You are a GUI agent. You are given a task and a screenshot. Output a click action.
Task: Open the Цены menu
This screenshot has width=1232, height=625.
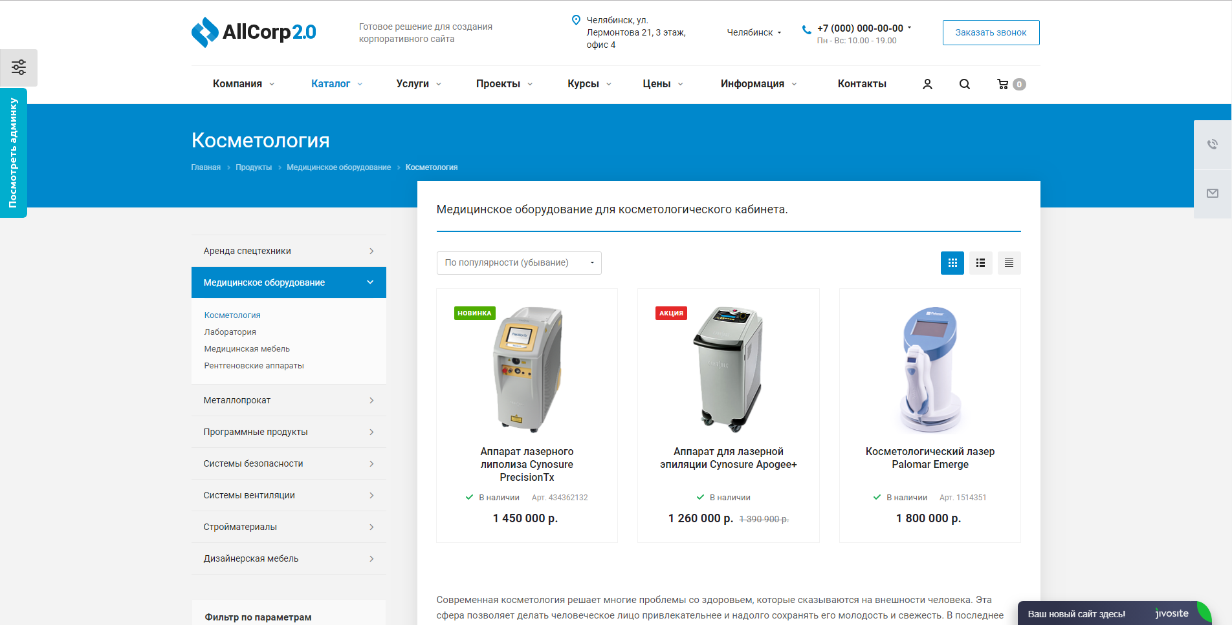point(663,84)
